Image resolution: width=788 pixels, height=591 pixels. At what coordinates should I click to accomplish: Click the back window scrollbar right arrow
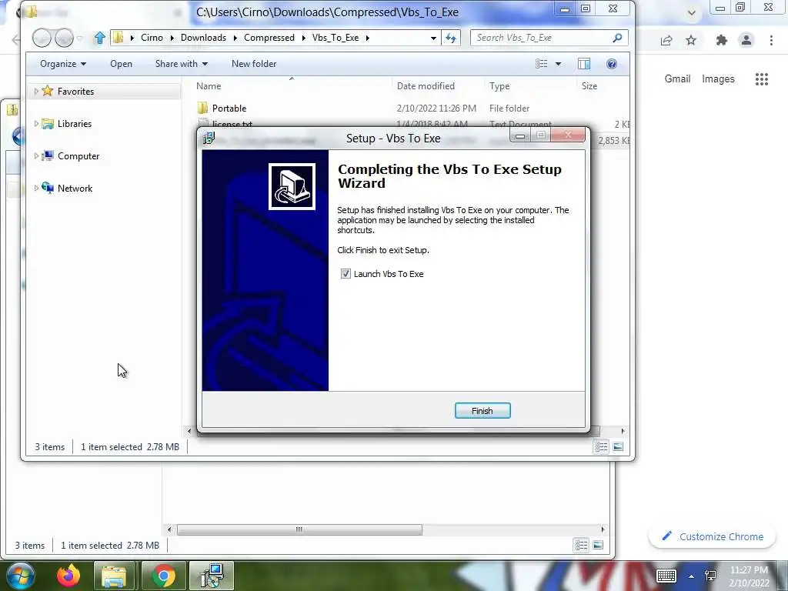point(603,529)
